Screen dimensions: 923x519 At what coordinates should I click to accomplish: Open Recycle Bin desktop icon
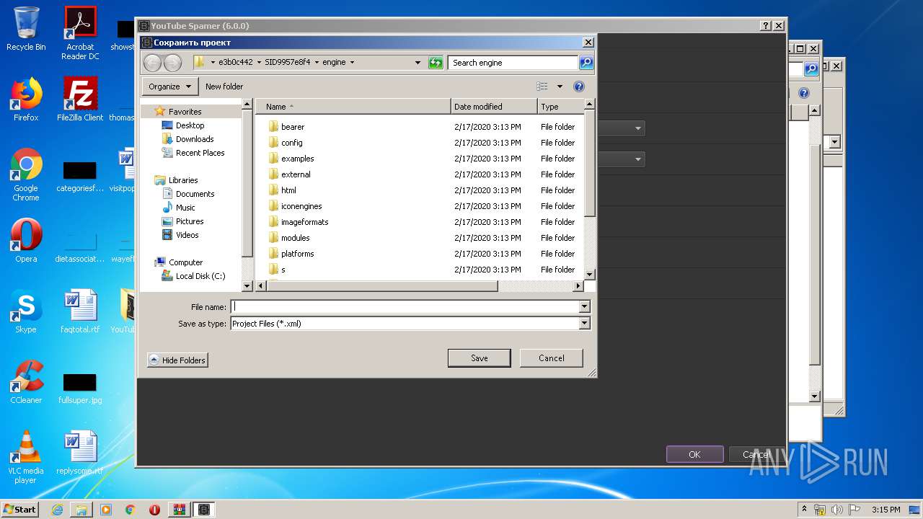26,29
